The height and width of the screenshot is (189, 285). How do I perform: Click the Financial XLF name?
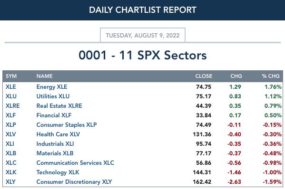(x=54, y=115)
